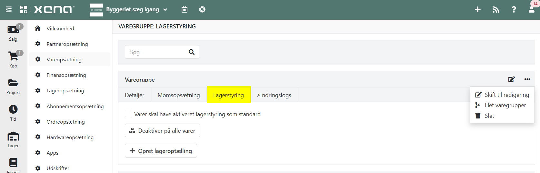Open the calendar icon in the top bar

coord(185,10)
